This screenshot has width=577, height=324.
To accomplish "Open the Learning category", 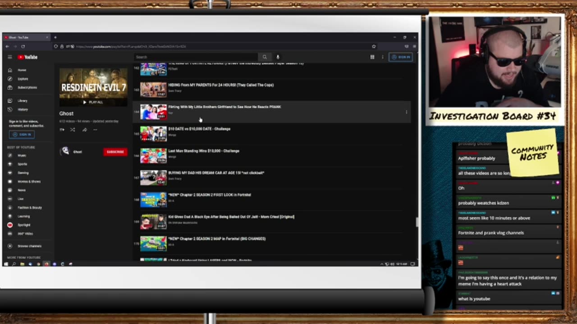I will point(23,216).
